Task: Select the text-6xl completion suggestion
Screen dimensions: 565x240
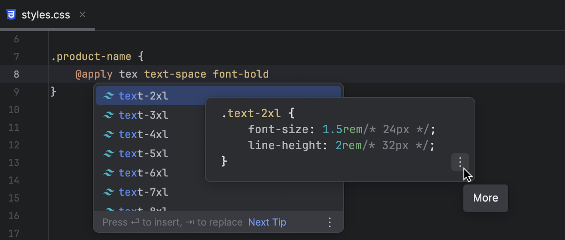Action: pos(143,172)
